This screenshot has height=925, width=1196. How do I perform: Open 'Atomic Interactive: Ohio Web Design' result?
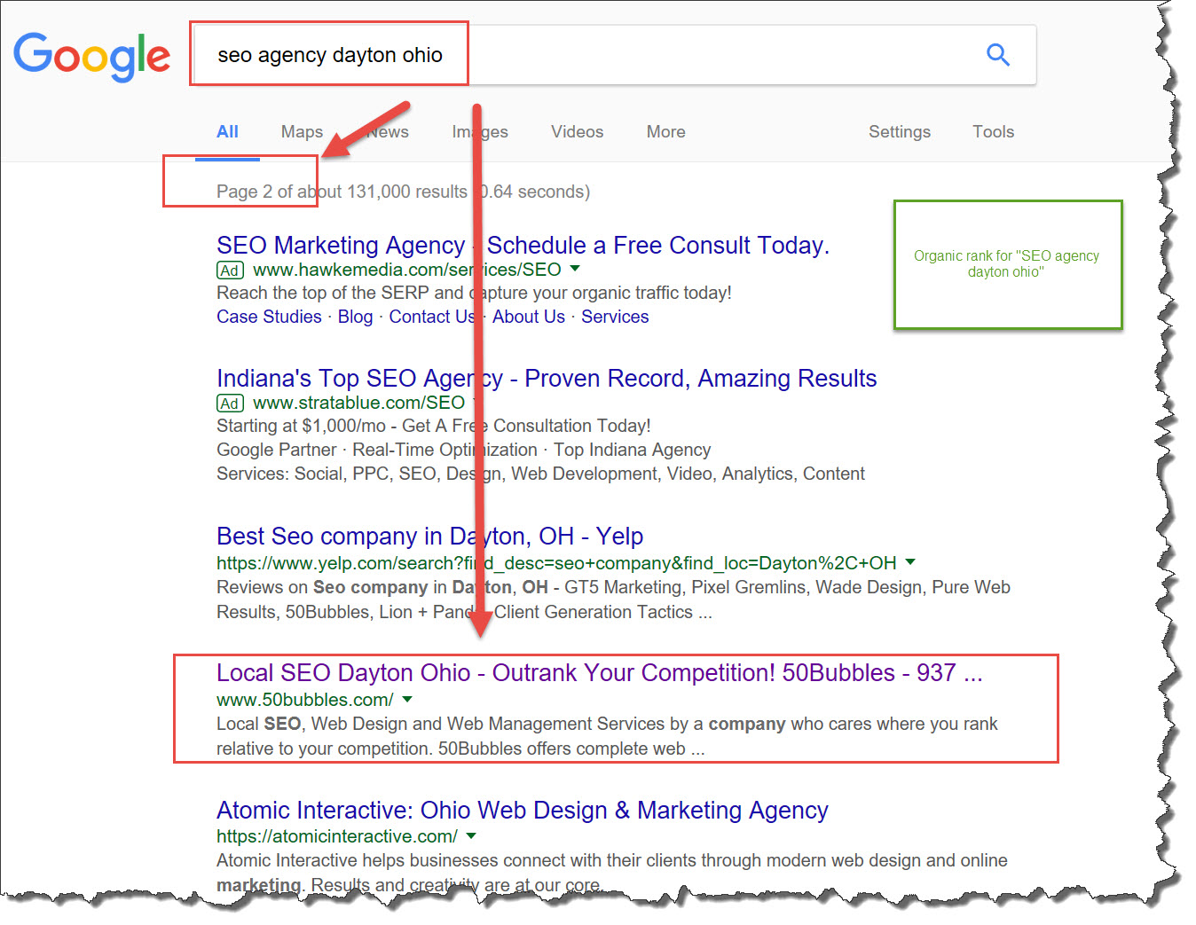(523, 811)
